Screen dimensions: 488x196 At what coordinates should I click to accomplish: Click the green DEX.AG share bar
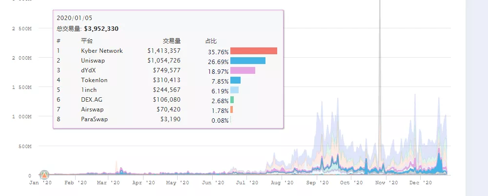coord(232,100)
